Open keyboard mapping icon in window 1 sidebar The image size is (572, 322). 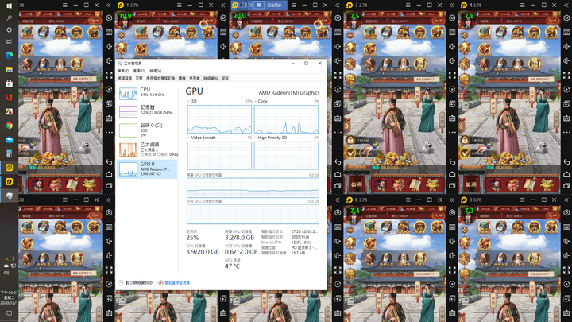pos(223,32)
